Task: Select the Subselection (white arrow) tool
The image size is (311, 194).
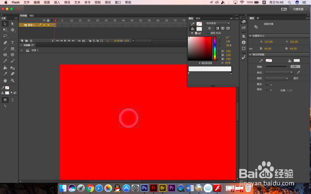Action: pyautogui.click(x=12, y=24)
